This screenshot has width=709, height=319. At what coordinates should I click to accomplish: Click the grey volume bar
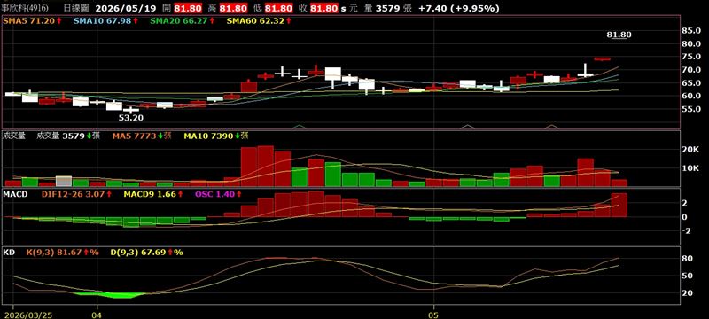64,181
